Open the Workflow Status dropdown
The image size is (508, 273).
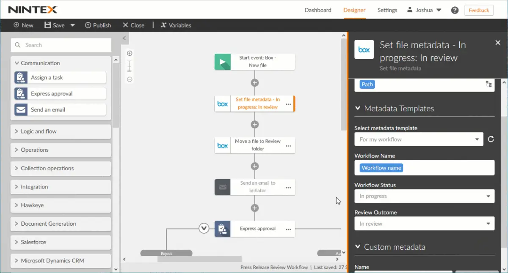[424, 196]
